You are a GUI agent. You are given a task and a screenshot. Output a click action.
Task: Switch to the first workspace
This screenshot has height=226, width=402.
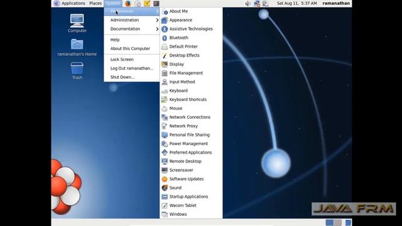click(330, 222)
